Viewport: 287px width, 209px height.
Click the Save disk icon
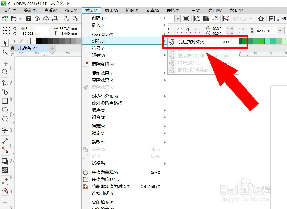[28, 19]
